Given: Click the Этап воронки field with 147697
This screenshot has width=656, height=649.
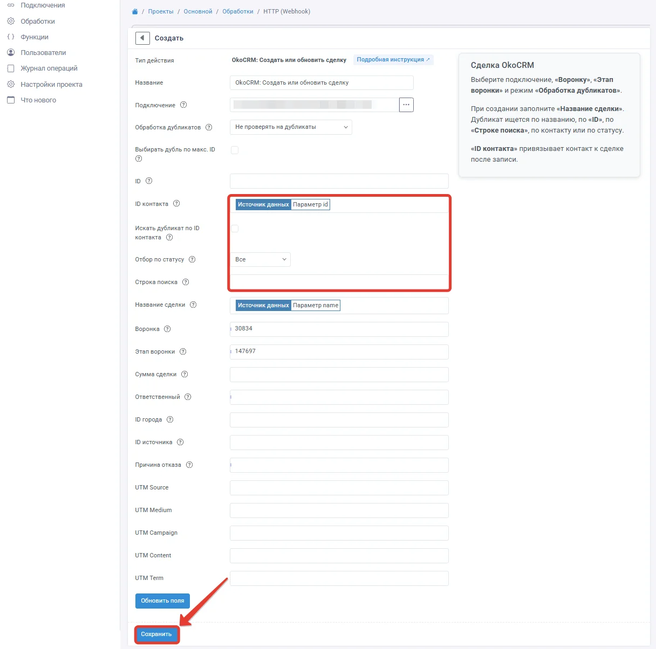Looking at the screenshot, I should (339, 352).
